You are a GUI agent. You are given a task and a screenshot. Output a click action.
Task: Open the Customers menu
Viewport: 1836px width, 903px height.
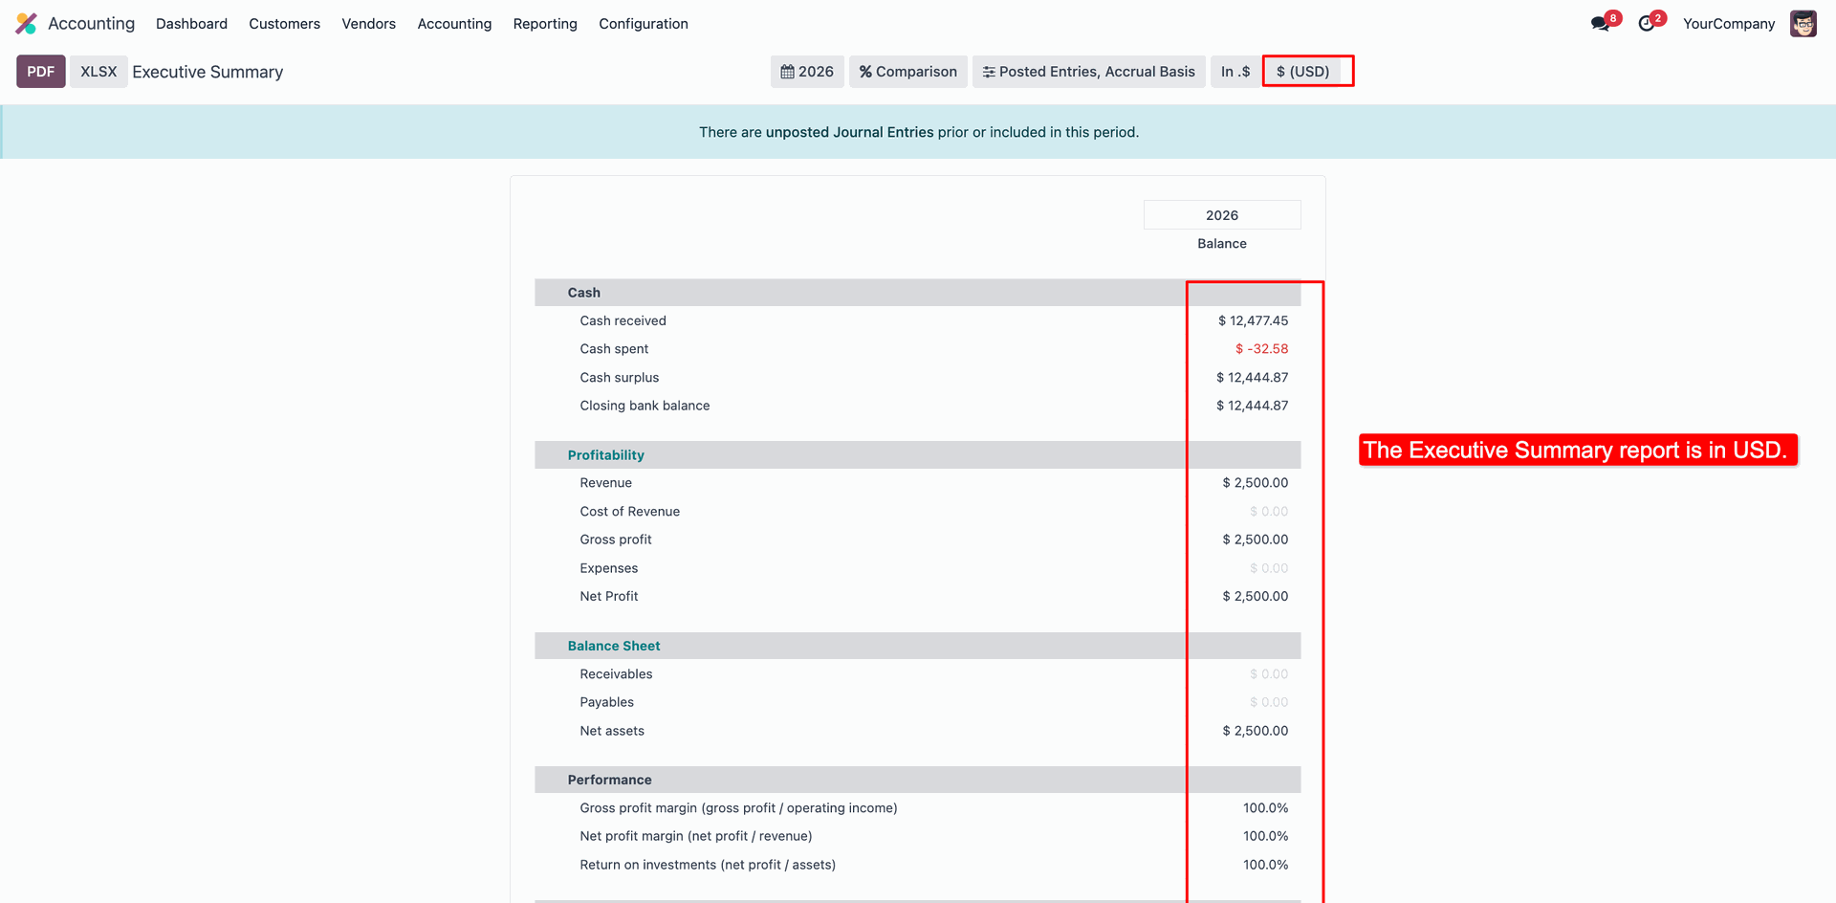(x=284, y=24)
